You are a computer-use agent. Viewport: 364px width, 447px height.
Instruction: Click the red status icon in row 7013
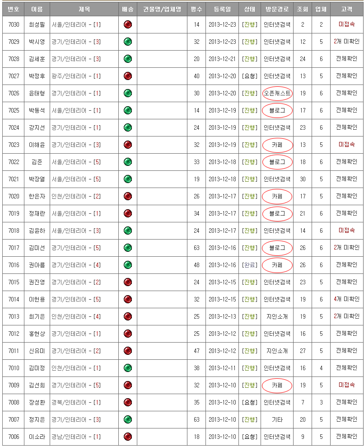[x=128, y=316]
